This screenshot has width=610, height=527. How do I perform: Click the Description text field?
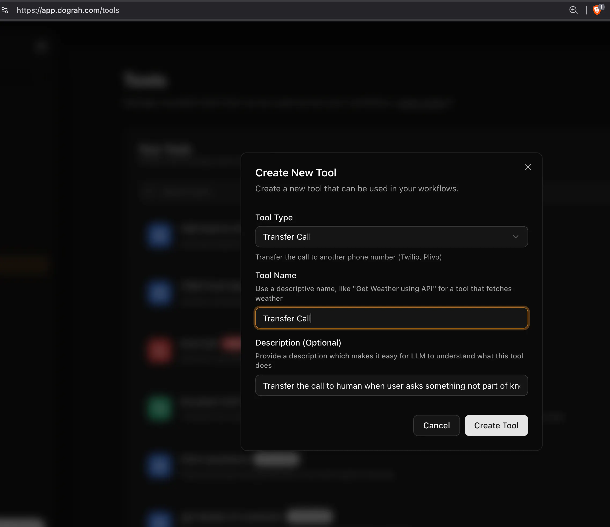click(391, 385)
